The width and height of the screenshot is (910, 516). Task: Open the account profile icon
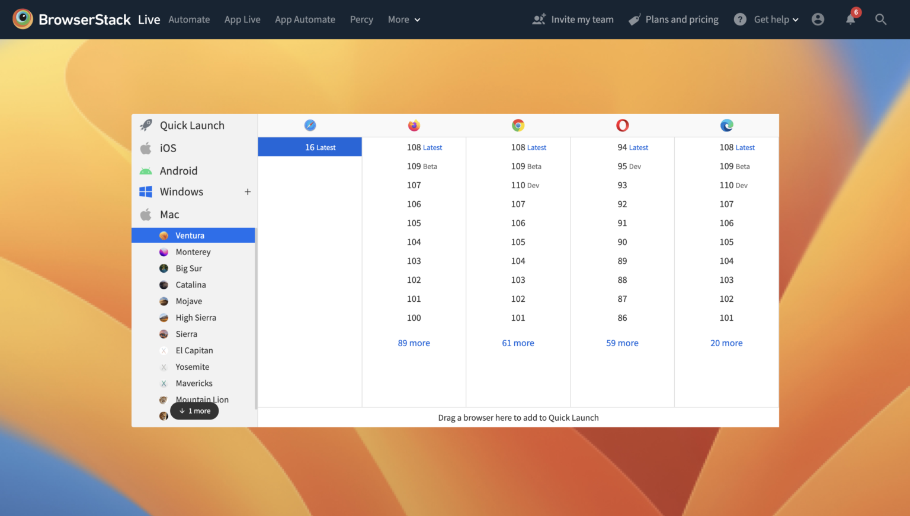(x=818, y=20)
